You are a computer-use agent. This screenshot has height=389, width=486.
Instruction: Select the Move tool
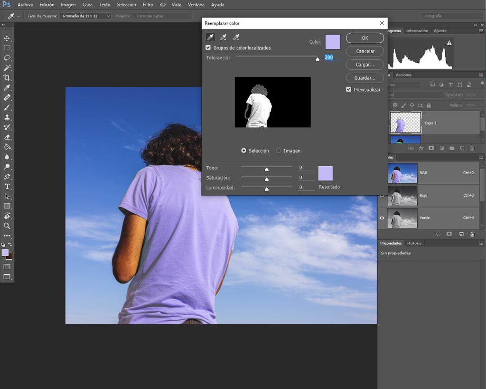pos(7,38)
